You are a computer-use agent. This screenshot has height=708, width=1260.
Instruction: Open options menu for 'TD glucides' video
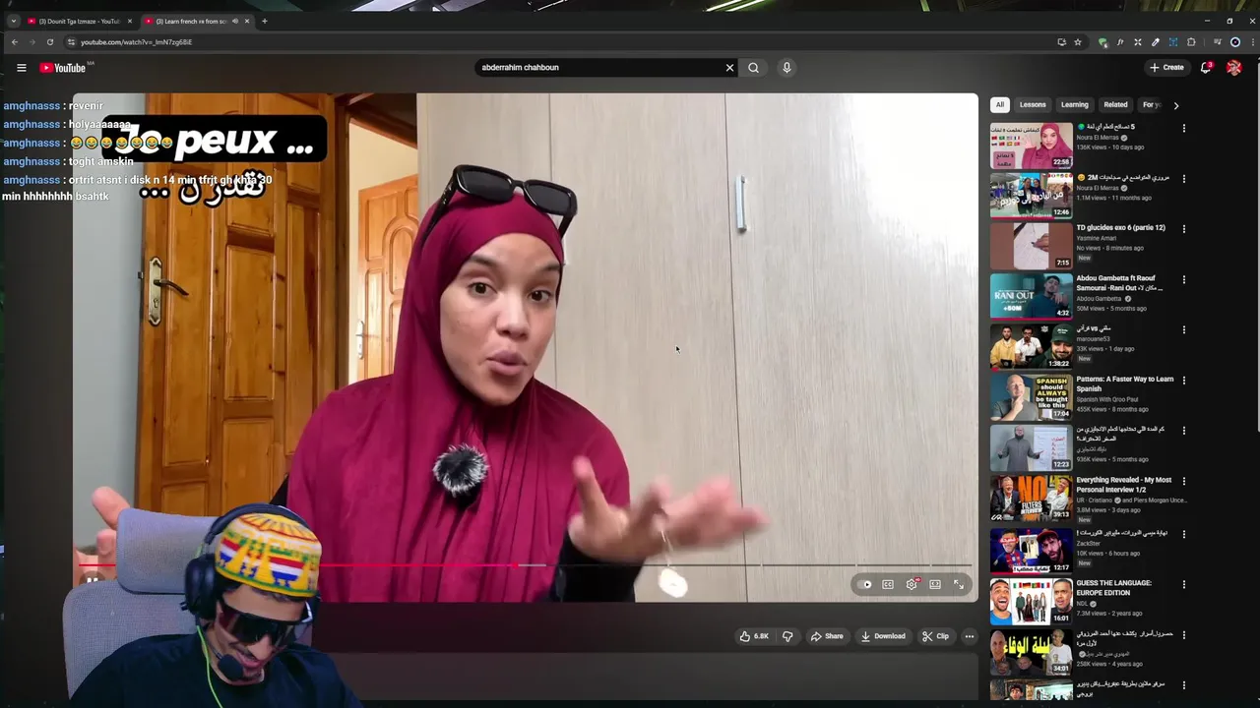click(1184, 229)
